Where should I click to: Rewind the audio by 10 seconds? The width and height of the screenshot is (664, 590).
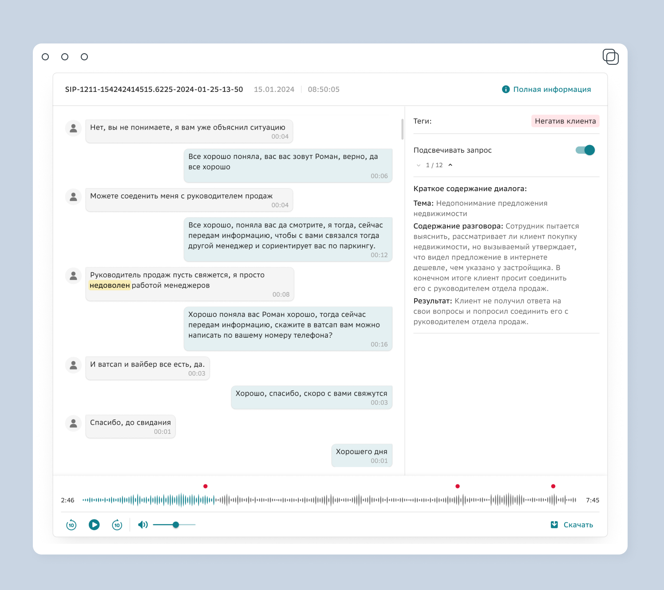coord(71,525)
